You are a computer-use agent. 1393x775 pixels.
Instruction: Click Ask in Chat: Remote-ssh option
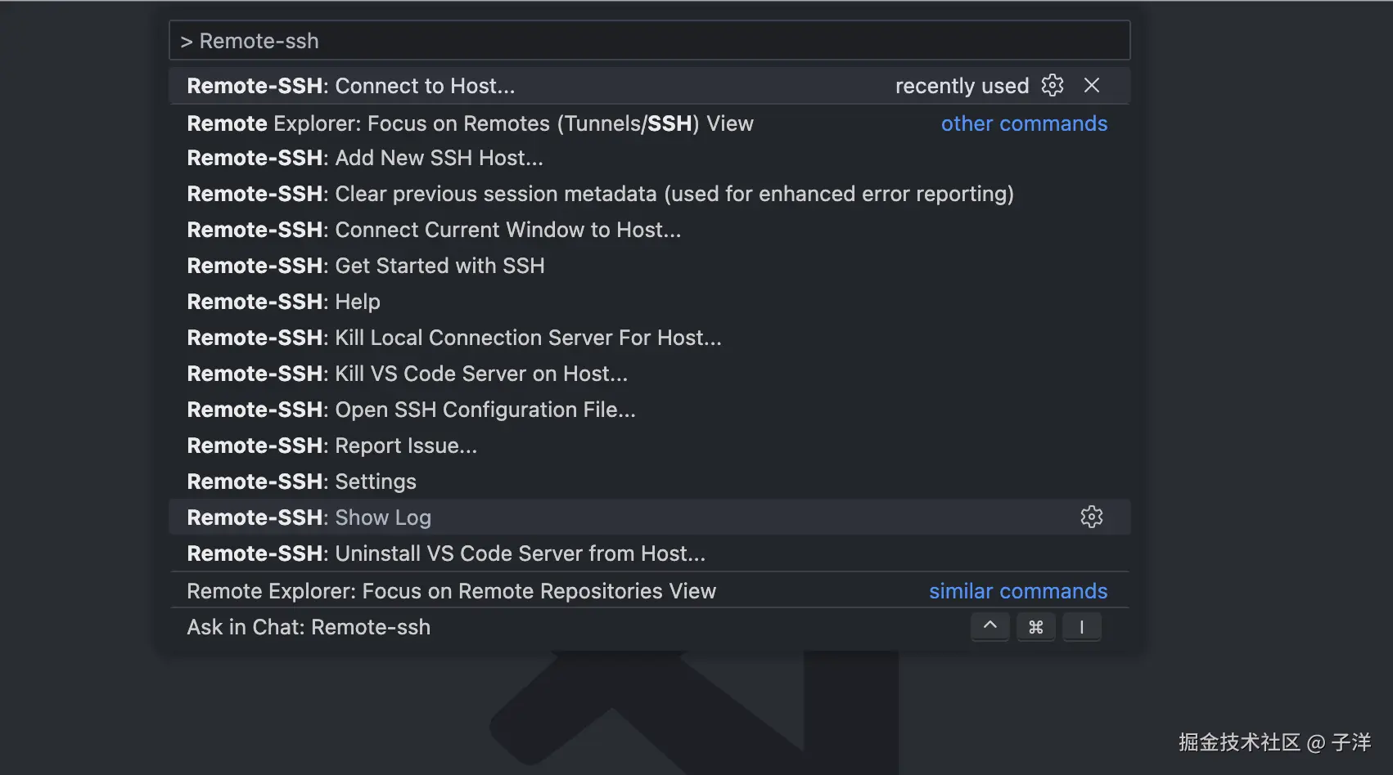tap(309, 627)
